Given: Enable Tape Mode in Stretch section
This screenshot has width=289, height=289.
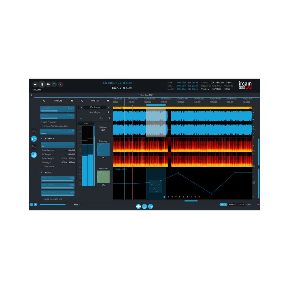Looking at the screenshot, I should pos(42,166).
